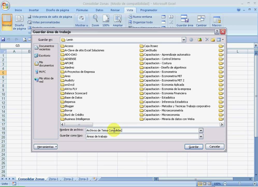Image resolution: width=258 pixels, height=187 pixels.
Task: Switch to Fórmulas tab
Action: 82,10
